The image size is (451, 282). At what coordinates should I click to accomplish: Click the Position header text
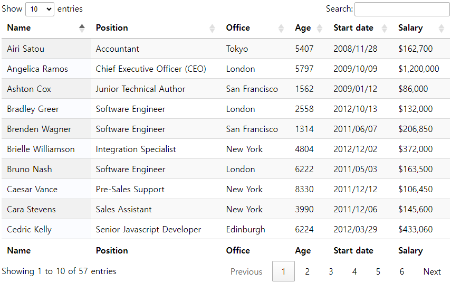click(112, 28)
